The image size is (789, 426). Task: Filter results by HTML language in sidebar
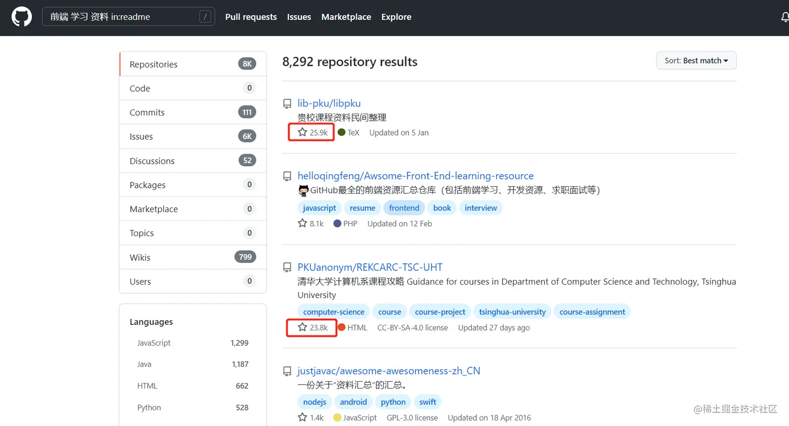(x=193, y=386)
